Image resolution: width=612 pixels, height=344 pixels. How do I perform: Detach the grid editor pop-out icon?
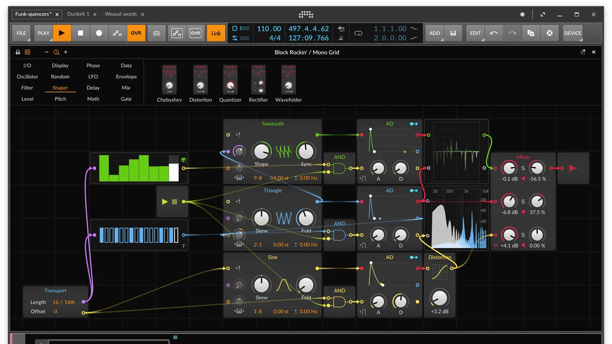[583, 52]
